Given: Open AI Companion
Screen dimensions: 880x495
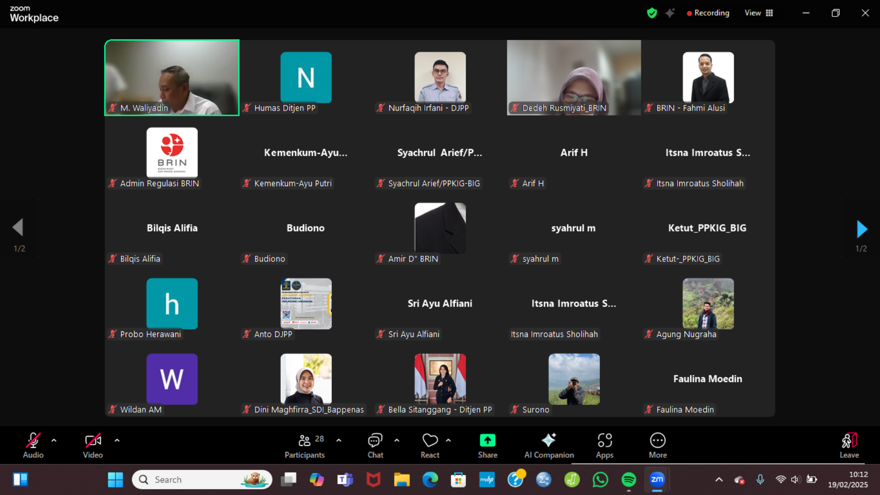Looking at the screenshot, I should (549, 445).
